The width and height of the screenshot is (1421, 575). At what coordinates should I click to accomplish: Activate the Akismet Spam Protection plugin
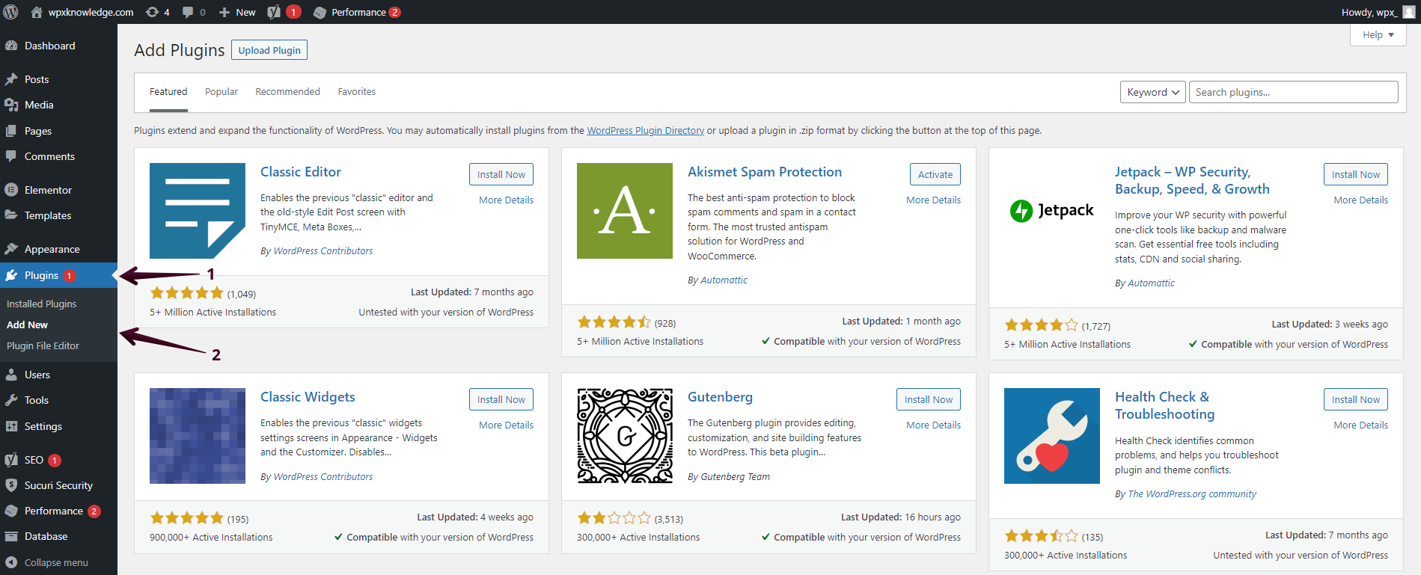click(x=935, y=174)
